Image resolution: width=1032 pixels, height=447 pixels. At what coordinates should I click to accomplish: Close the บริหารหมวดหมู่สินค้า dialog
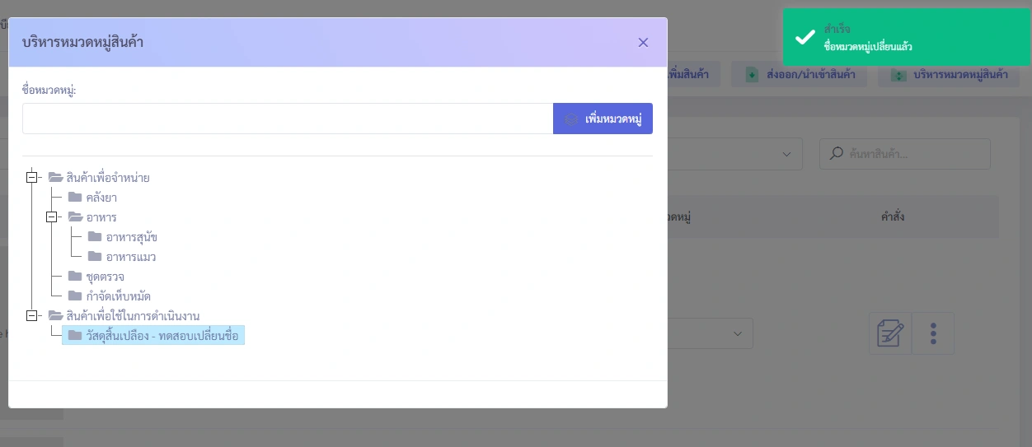click(x=643, y=43)
